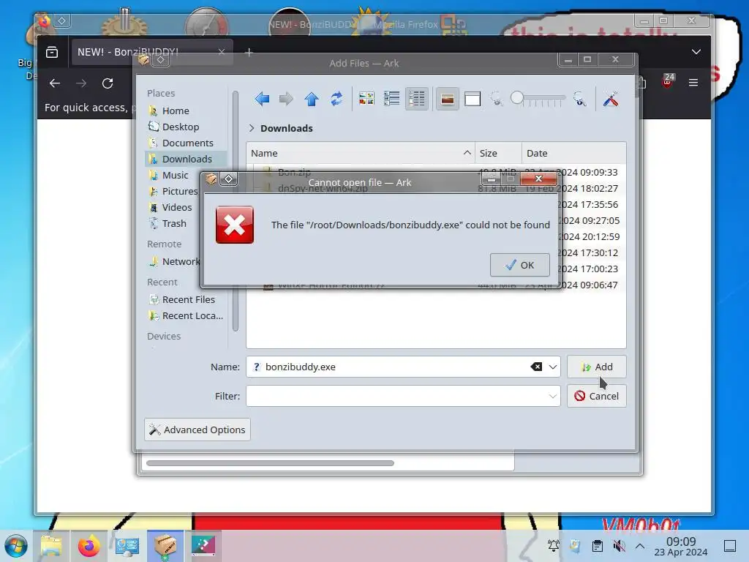The width and height of the screenshot is (749, 562).
Task: Open the Firefox View icon
Action: click(x=52, y=52)
